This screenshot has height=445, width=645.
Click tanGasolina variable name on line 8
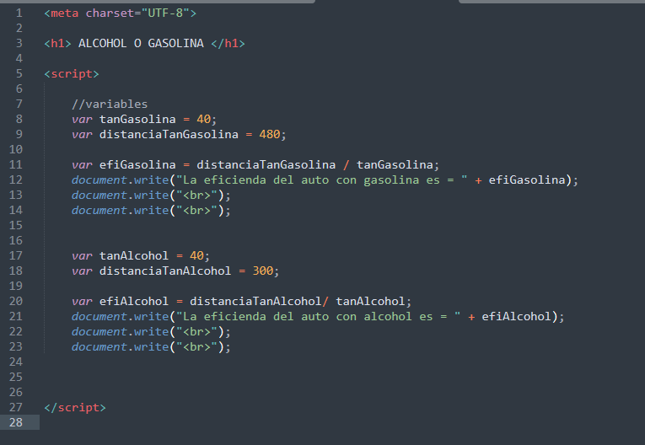coord(137,120)
